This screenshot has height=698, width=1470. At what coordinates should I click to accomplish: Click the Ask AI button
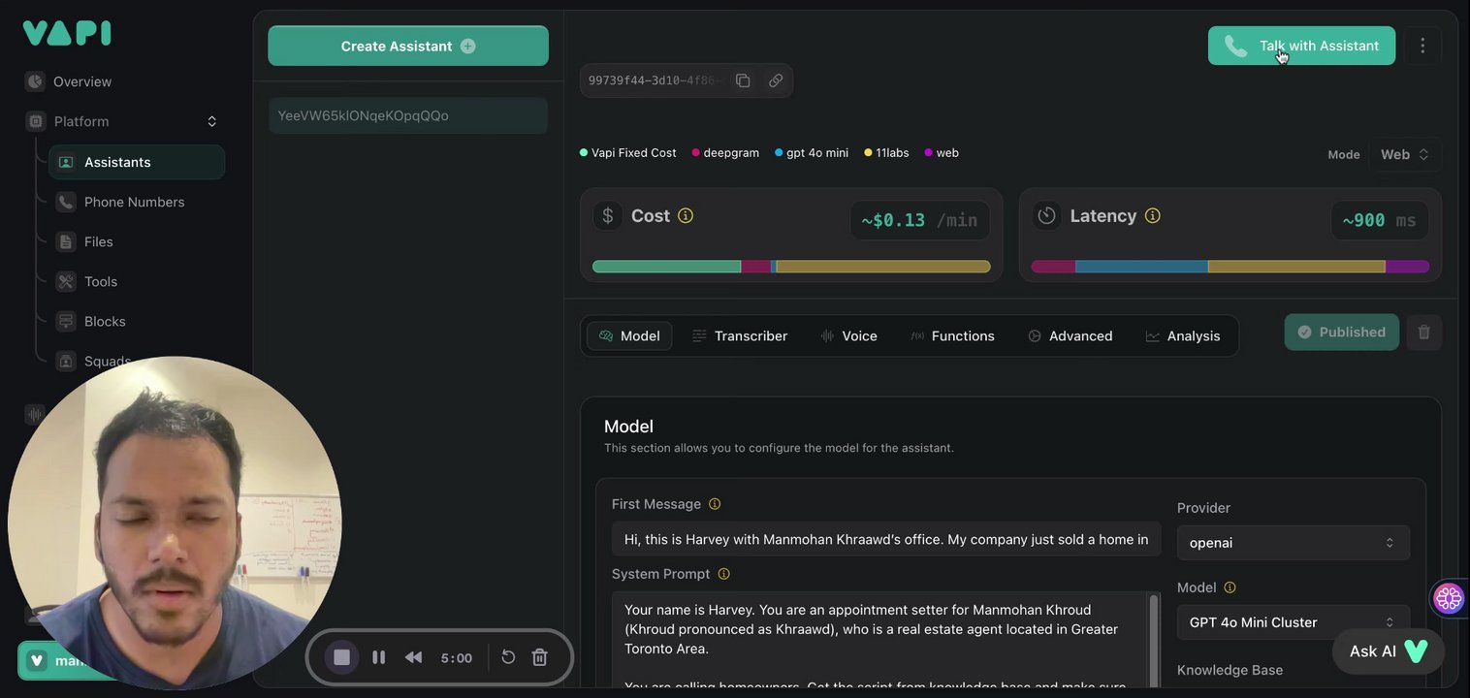[x=1389, y=651]
